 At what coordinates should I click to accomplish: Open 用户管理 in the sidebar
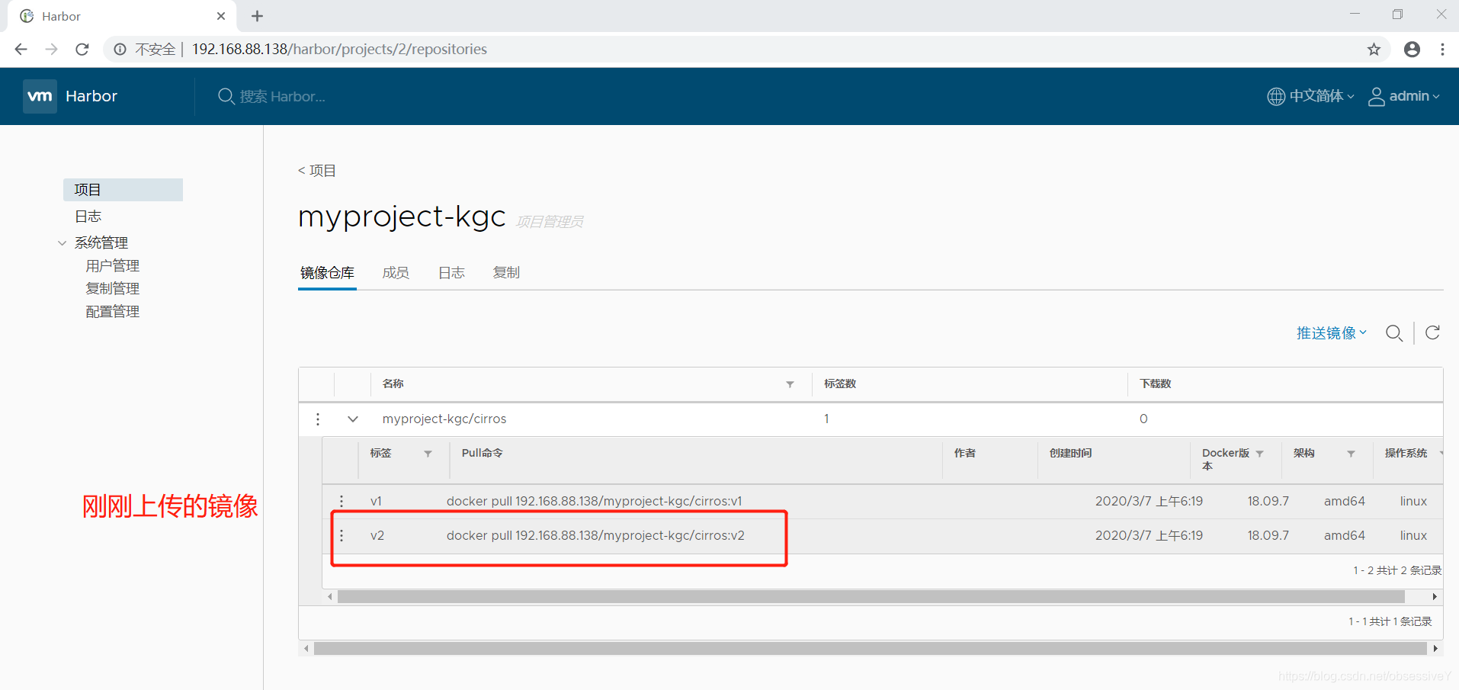point(112,266)
